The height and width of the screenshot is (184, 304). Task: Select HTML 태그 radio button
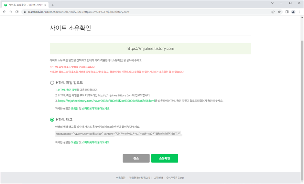tap(52, 120)
